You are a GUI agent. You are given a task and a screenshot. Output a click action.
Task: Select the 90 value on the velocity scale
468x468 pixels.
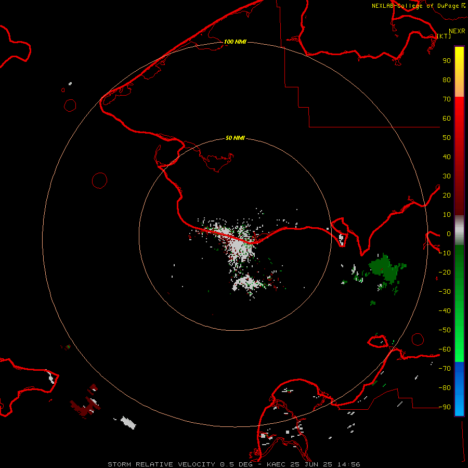447,61
